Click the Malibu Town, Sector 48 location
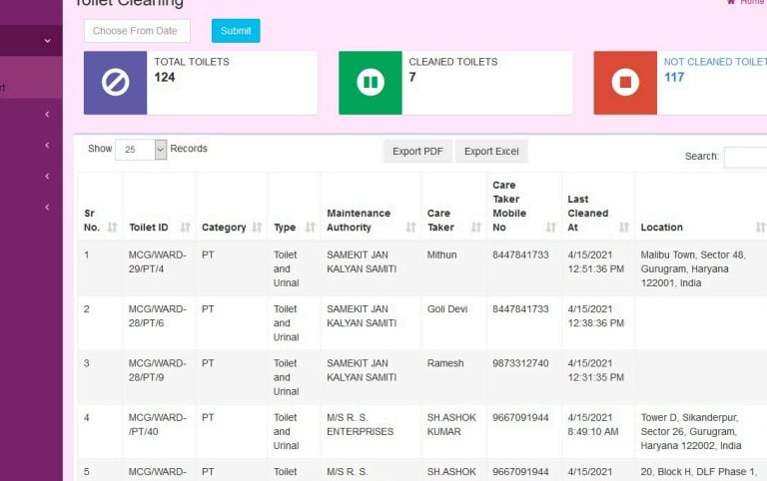This screenshot has height=481, width=767. point(693,268)
